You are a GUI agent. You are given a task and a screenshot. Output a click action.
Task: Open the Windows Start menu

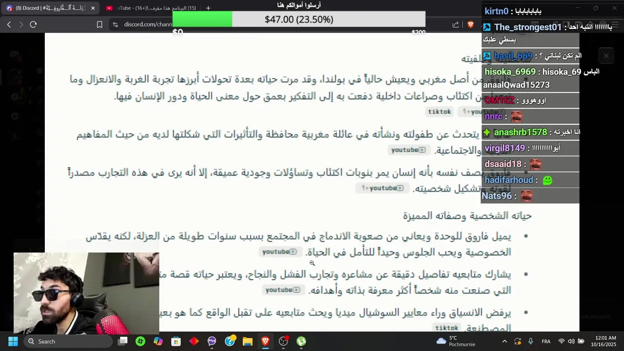[13, 341]
